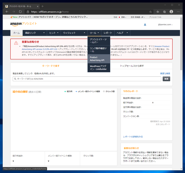The width and height of the screenshot is (185, 173).
Task: Click 紹介料の推移 heading
Action: (x=20, y=92)
